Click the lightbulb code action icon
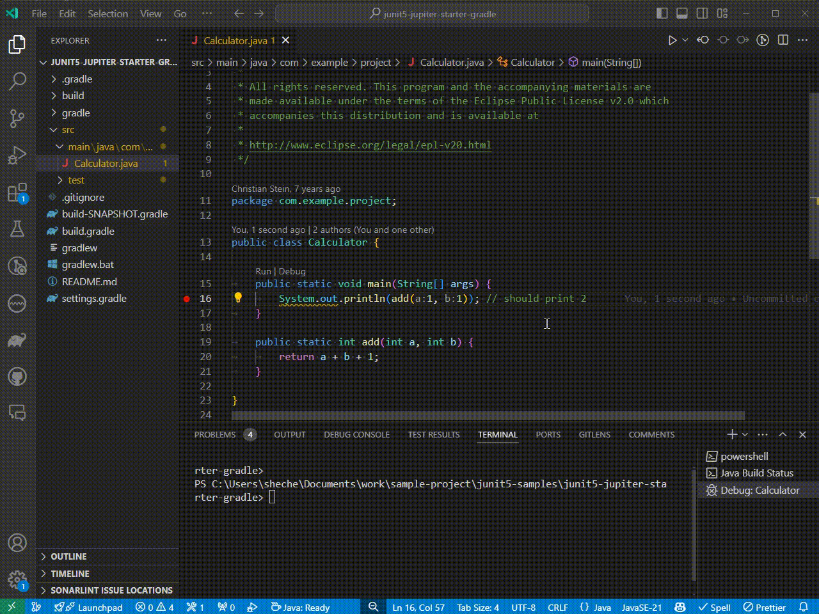The image size is (819, 614). click(238, 297)
